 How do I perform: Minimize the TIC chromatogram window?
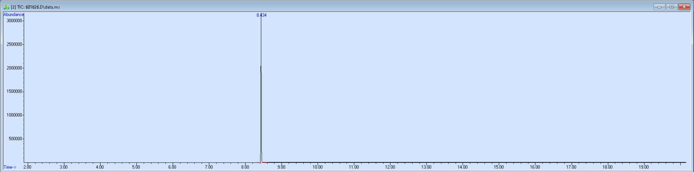click(x=659, y=7)
